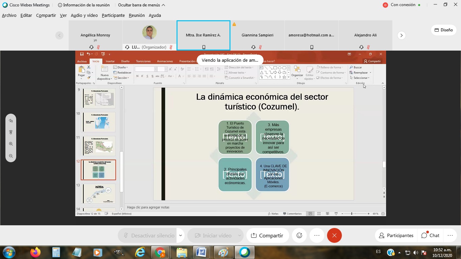The image size is (461, 259).
Task: Open Webex Participante menu
Action: [113, 16]
